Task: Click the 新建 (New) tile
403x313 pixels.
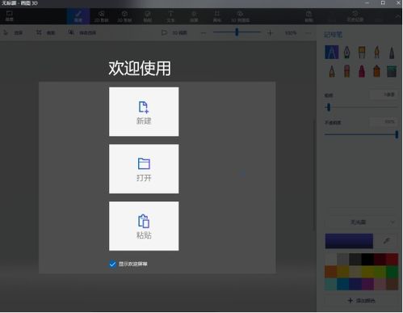Action: 144,112
